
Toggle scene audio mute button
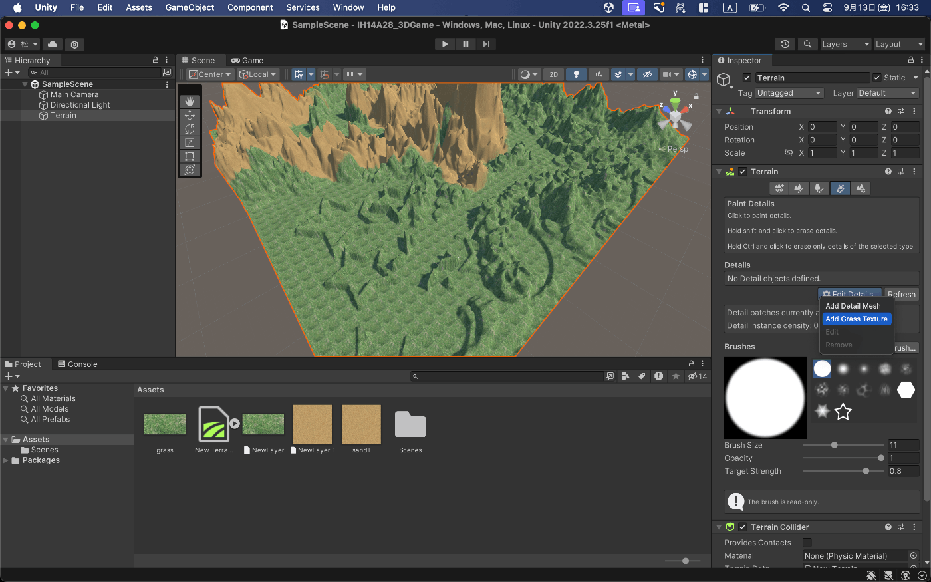[598, 74]
